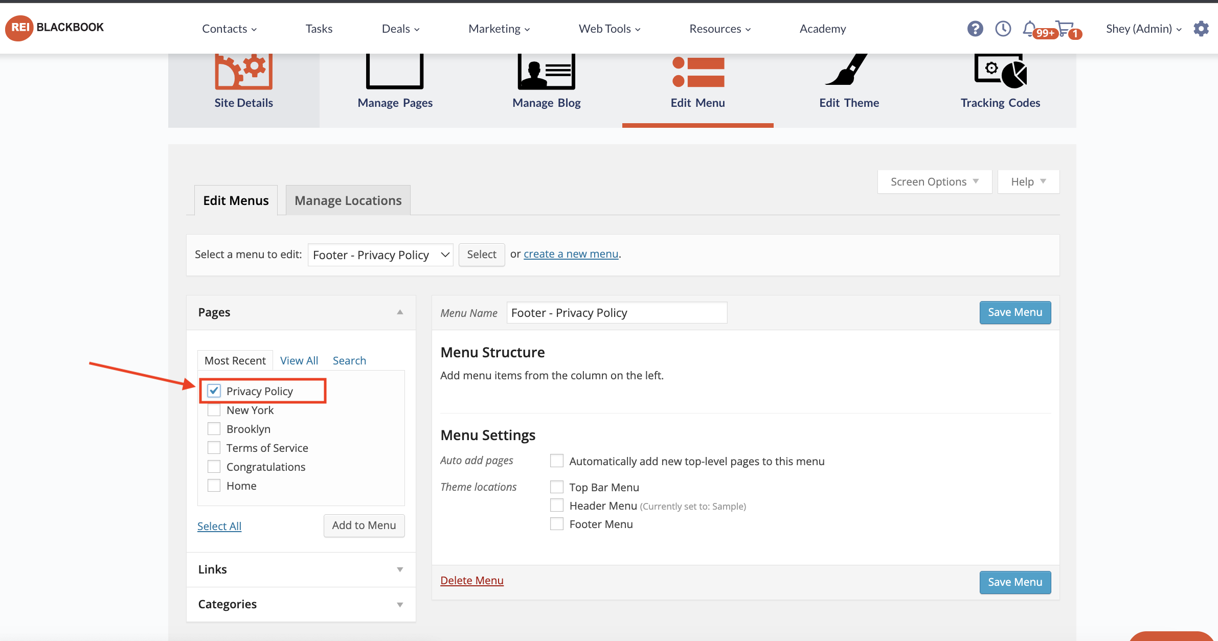Click the Tracking Codes label

click(x=1000, y=103)
